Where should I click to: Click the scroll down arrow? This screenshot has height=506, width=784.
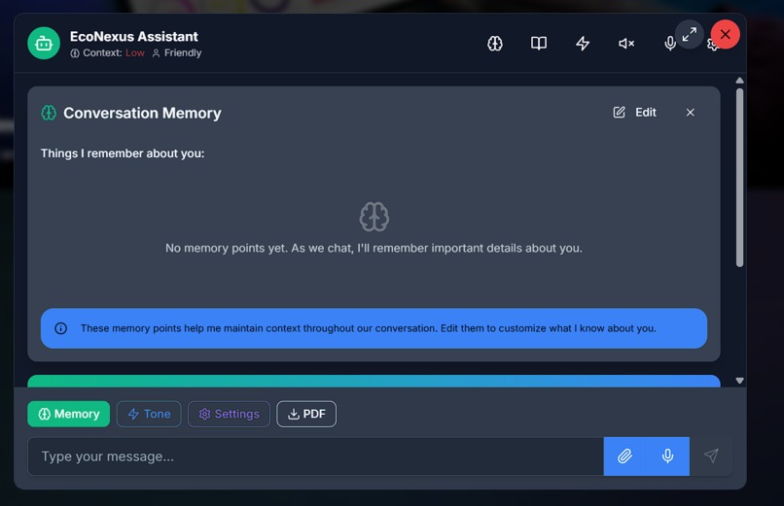[x=739, y=381]
